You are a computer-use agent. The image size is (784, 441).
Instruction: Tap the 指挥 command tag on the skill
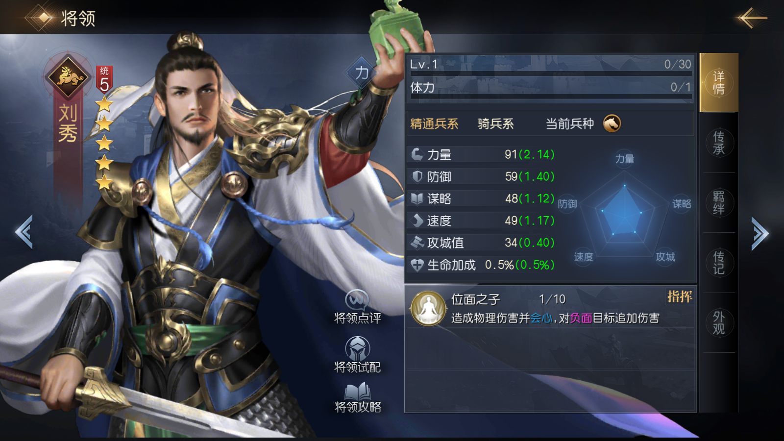[x=680, y=296]
